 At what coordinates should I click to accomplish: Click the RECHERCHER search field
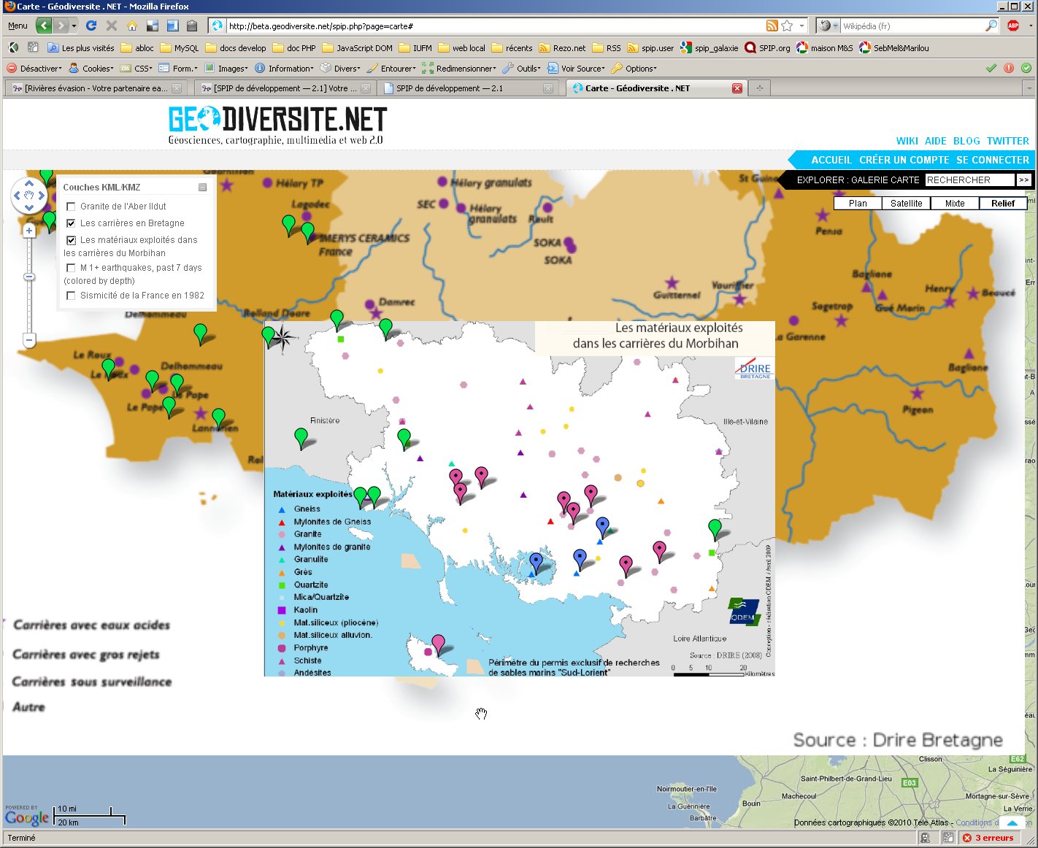969,180
